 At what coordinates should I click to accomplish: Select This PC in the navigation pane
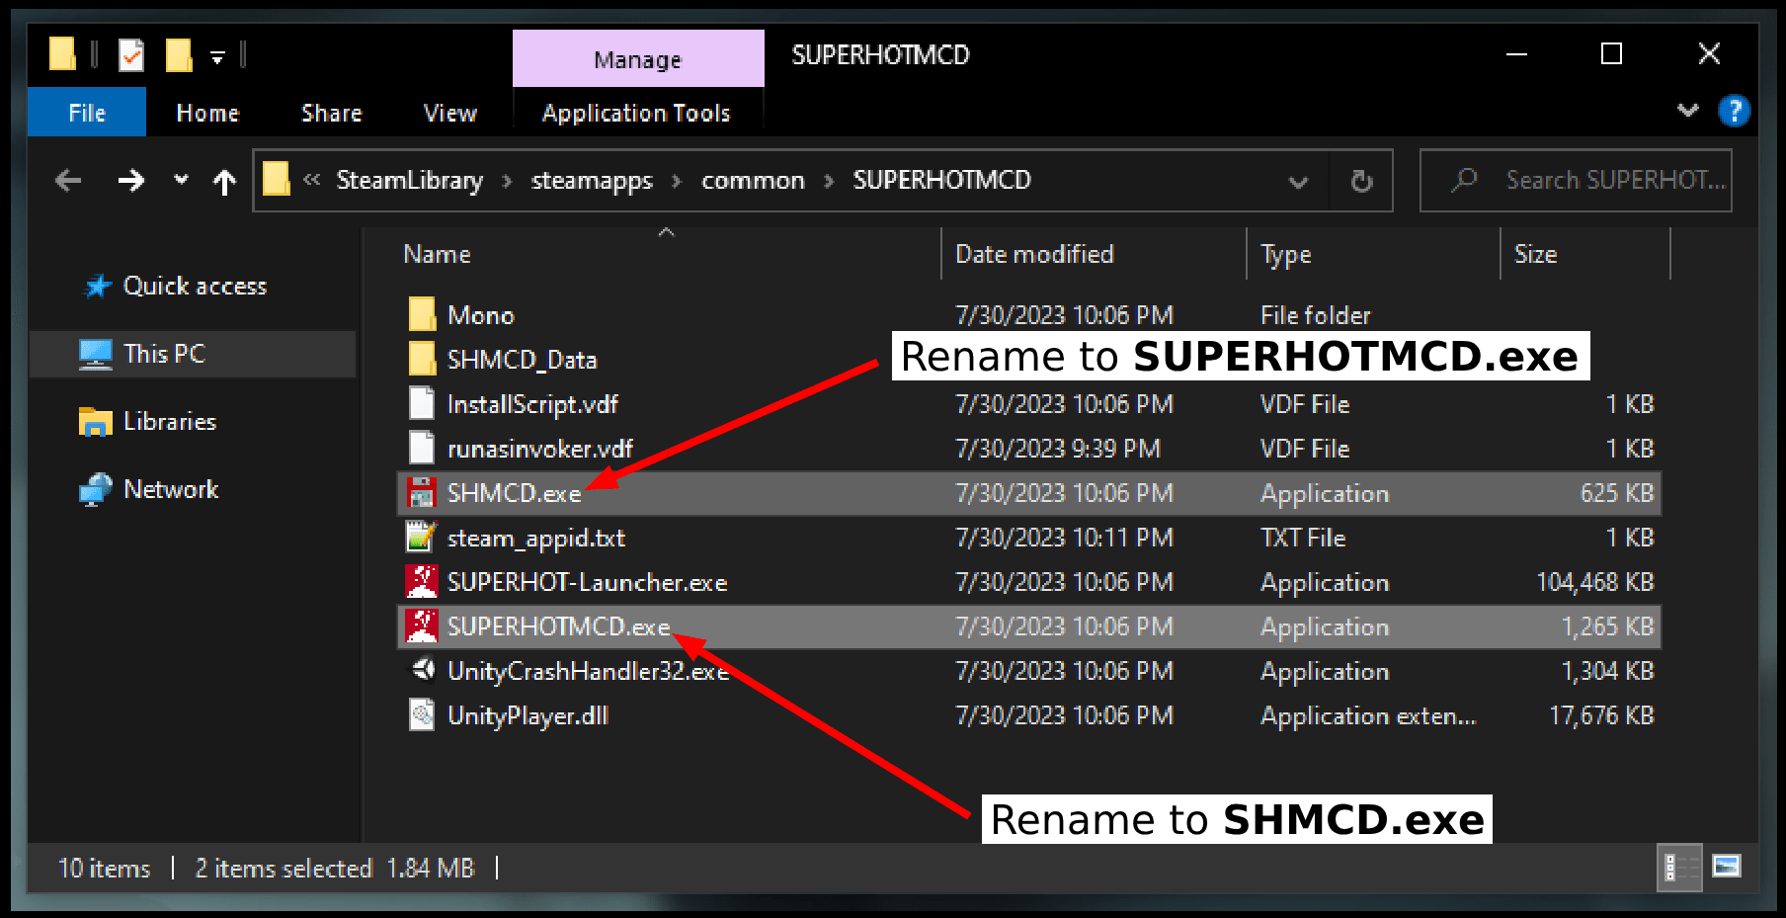pyautogui.click(x=193, y=354)
